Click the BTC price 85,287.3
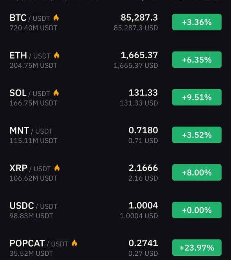Image resolution: width=231 pixels, height=260 pixels. (x=139, y=18)
